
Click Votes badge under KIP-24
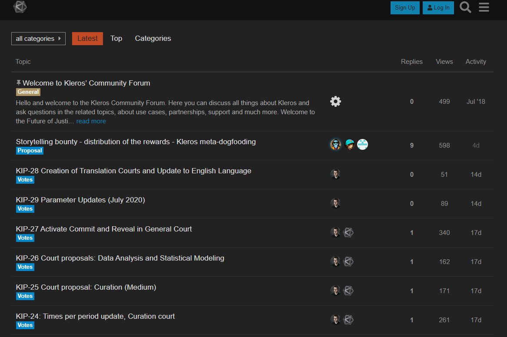[x=25, y=325]
